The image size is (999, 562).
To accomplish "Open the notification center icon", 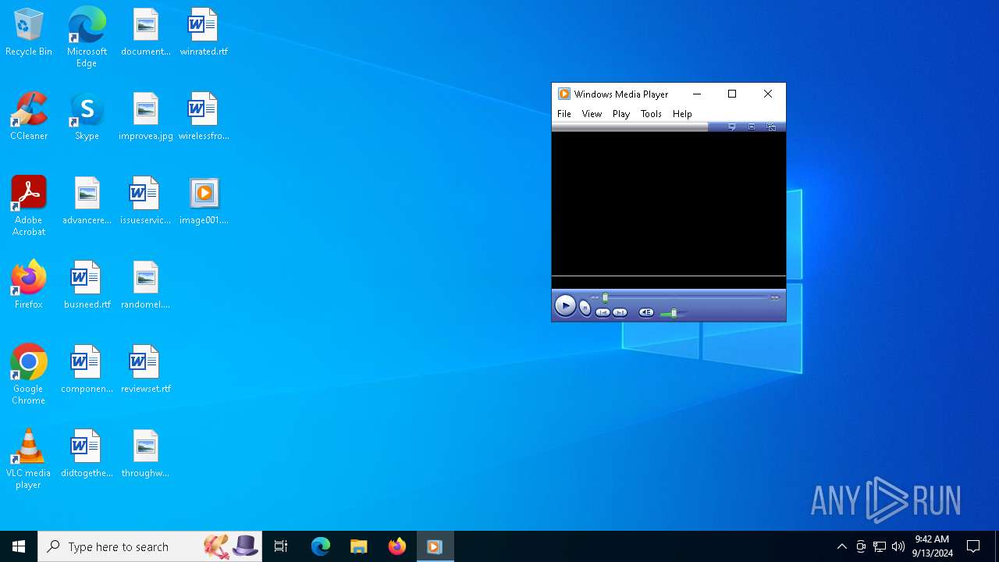I will point(973,546).
